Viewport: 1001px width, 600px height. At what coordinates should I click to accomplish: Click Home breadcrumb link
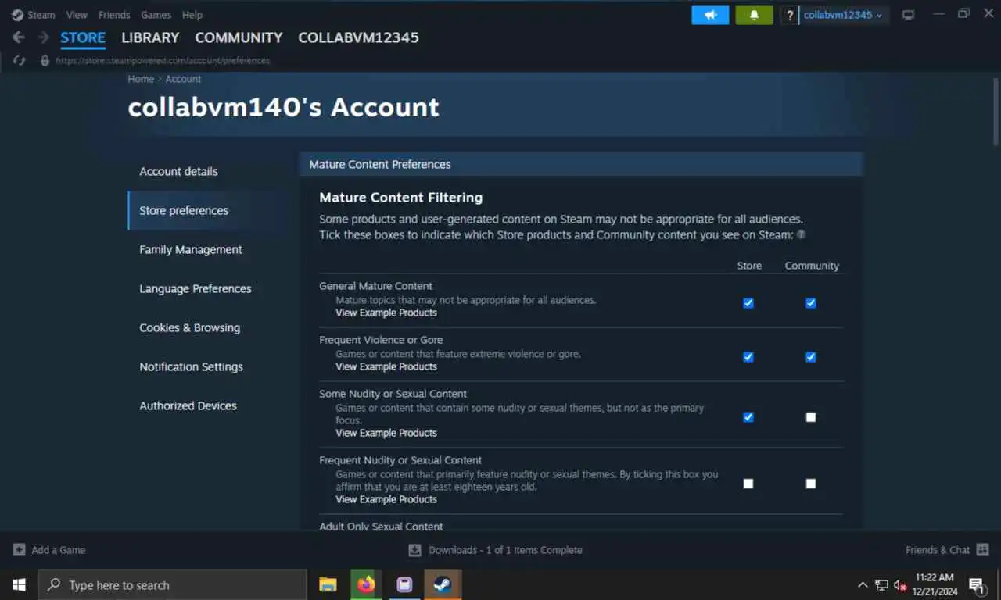tap(141, 79)
